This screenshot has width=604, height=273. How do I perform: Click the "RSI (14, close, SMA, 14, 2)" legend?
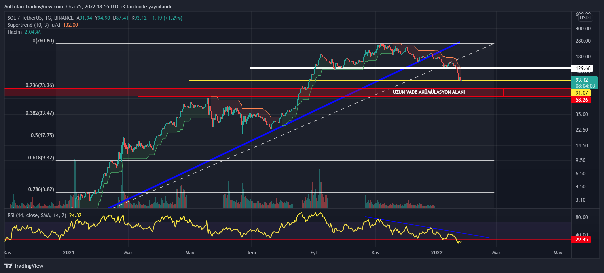[x=37, y=215]
